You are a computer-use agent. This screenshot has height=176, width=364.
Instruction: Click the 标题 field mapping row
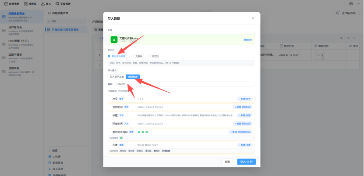181,115
